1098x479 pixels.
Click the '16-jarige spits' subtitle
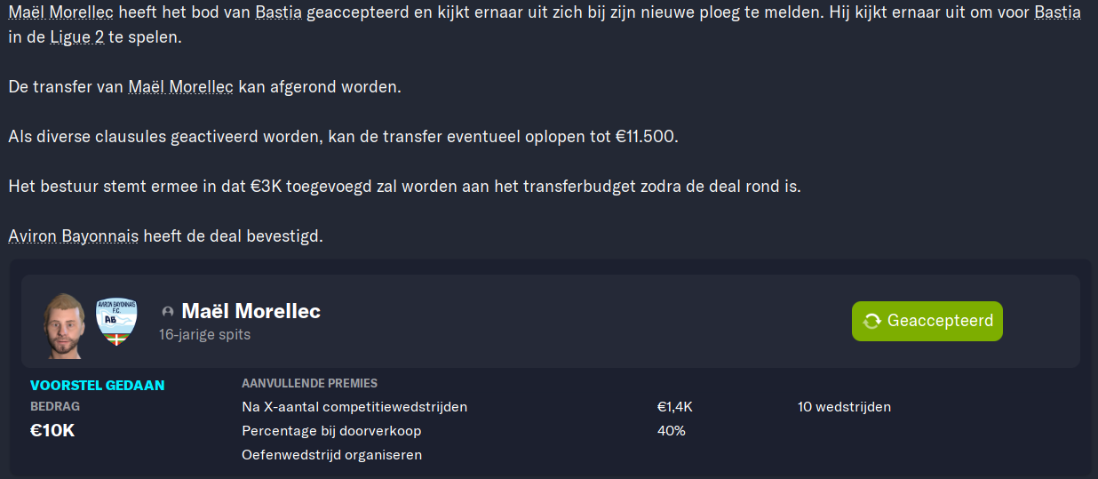click(x=204, y=335)
